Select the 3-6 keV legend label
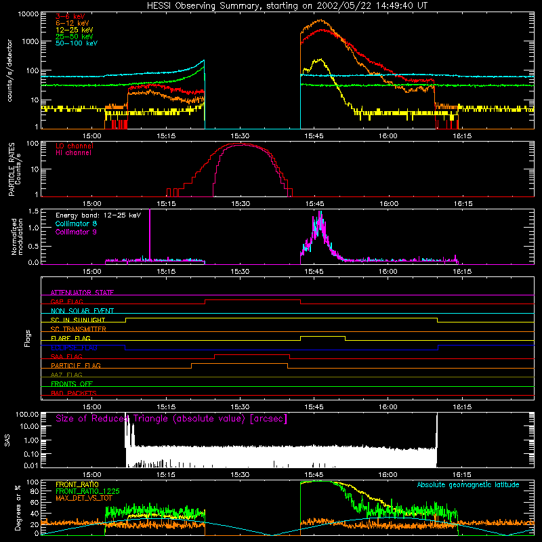The width and height of the screenshot is (542, 542). coord(70,16)
